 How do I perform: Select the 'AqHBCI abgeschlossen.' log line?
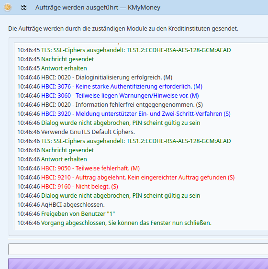[x=61, y=205]
